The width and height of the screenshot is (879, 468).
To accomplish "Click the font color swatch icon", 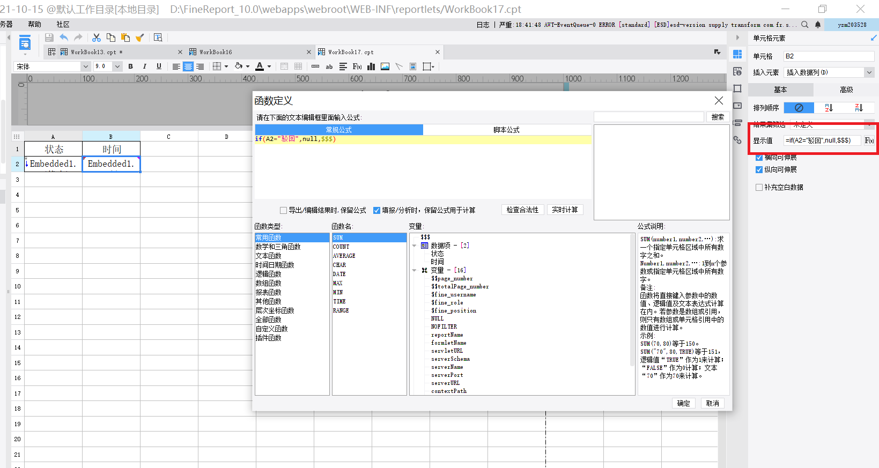I will tap(260, 66).
